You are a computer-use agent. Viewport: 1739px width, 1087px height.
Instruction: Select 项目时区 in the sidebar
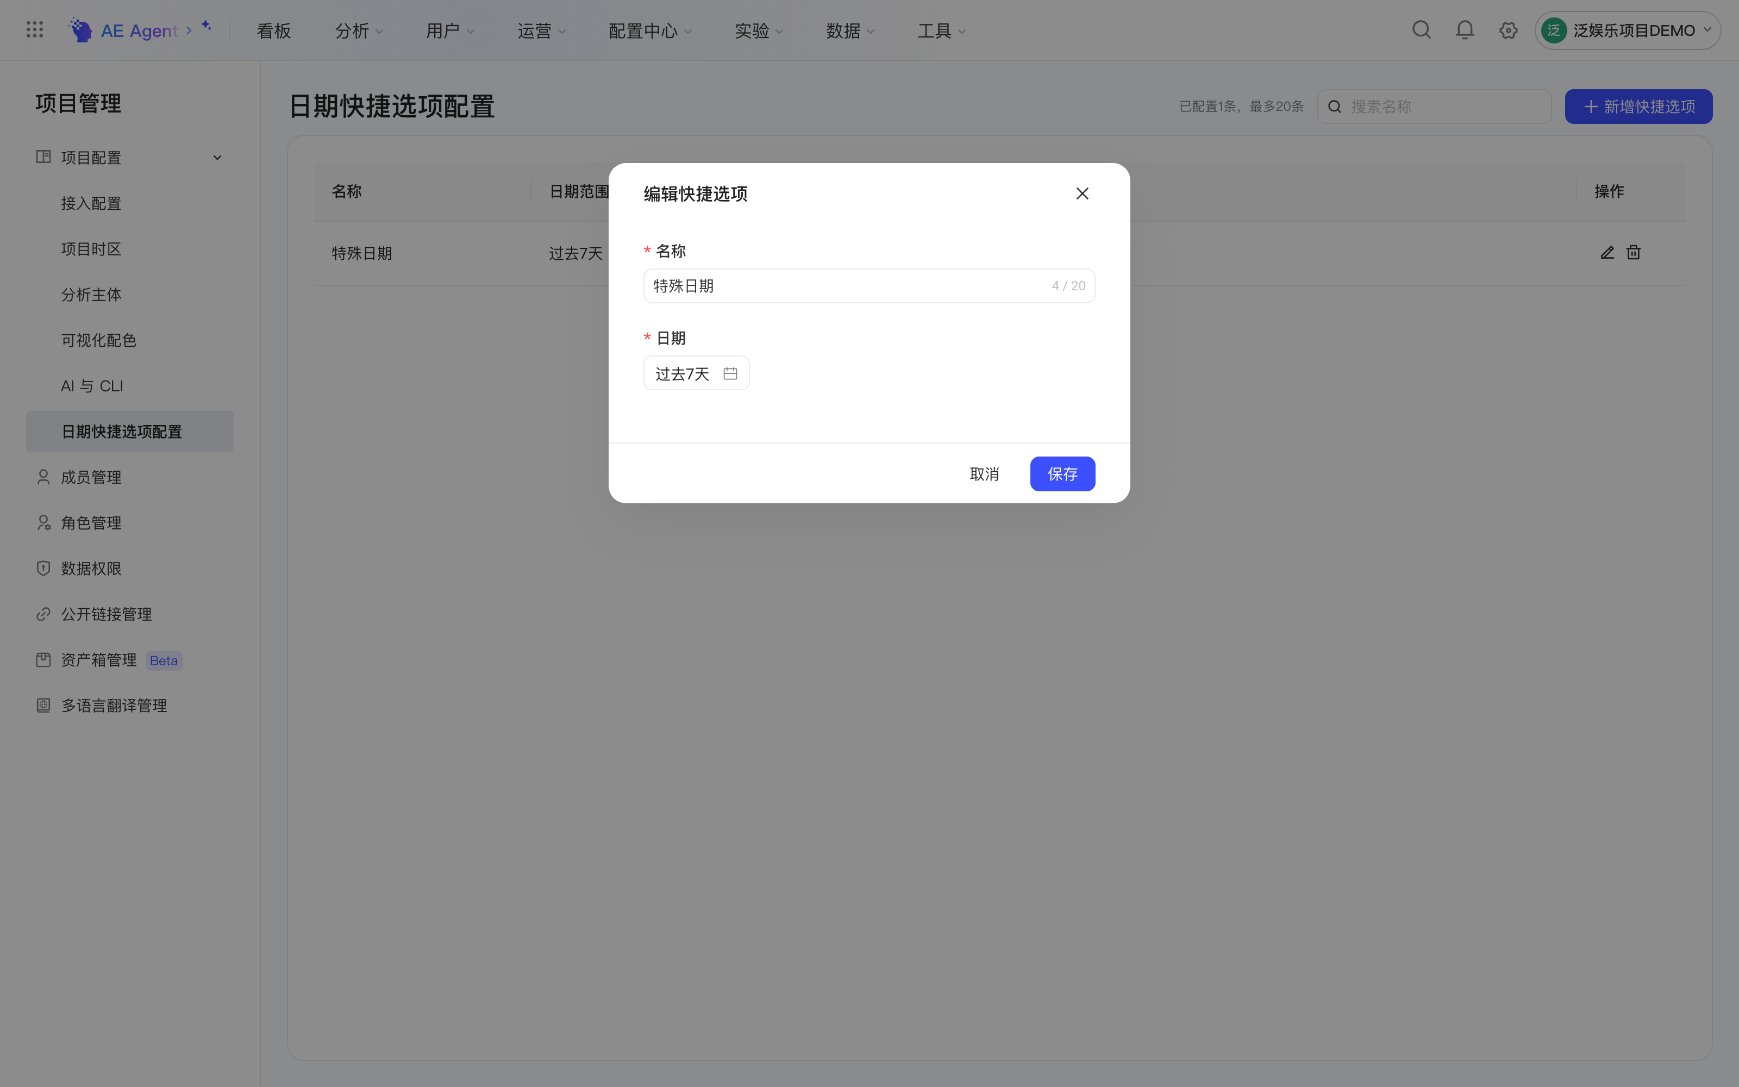coord(129,249)
